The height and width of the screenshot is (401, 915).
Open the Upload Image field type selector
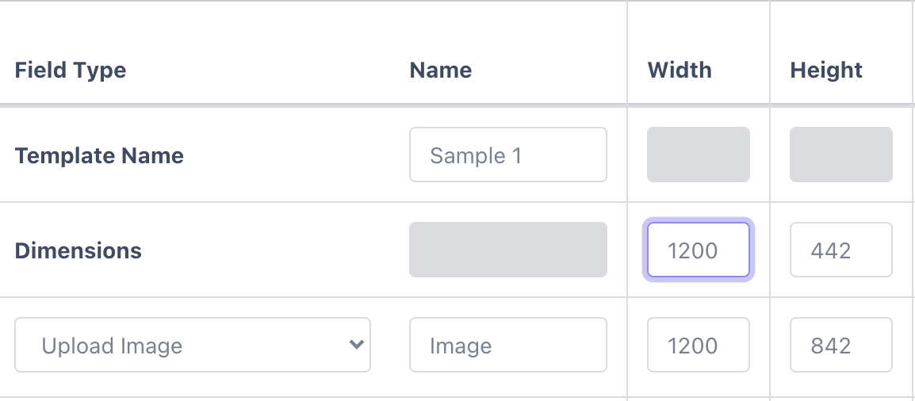coord(192,345)
